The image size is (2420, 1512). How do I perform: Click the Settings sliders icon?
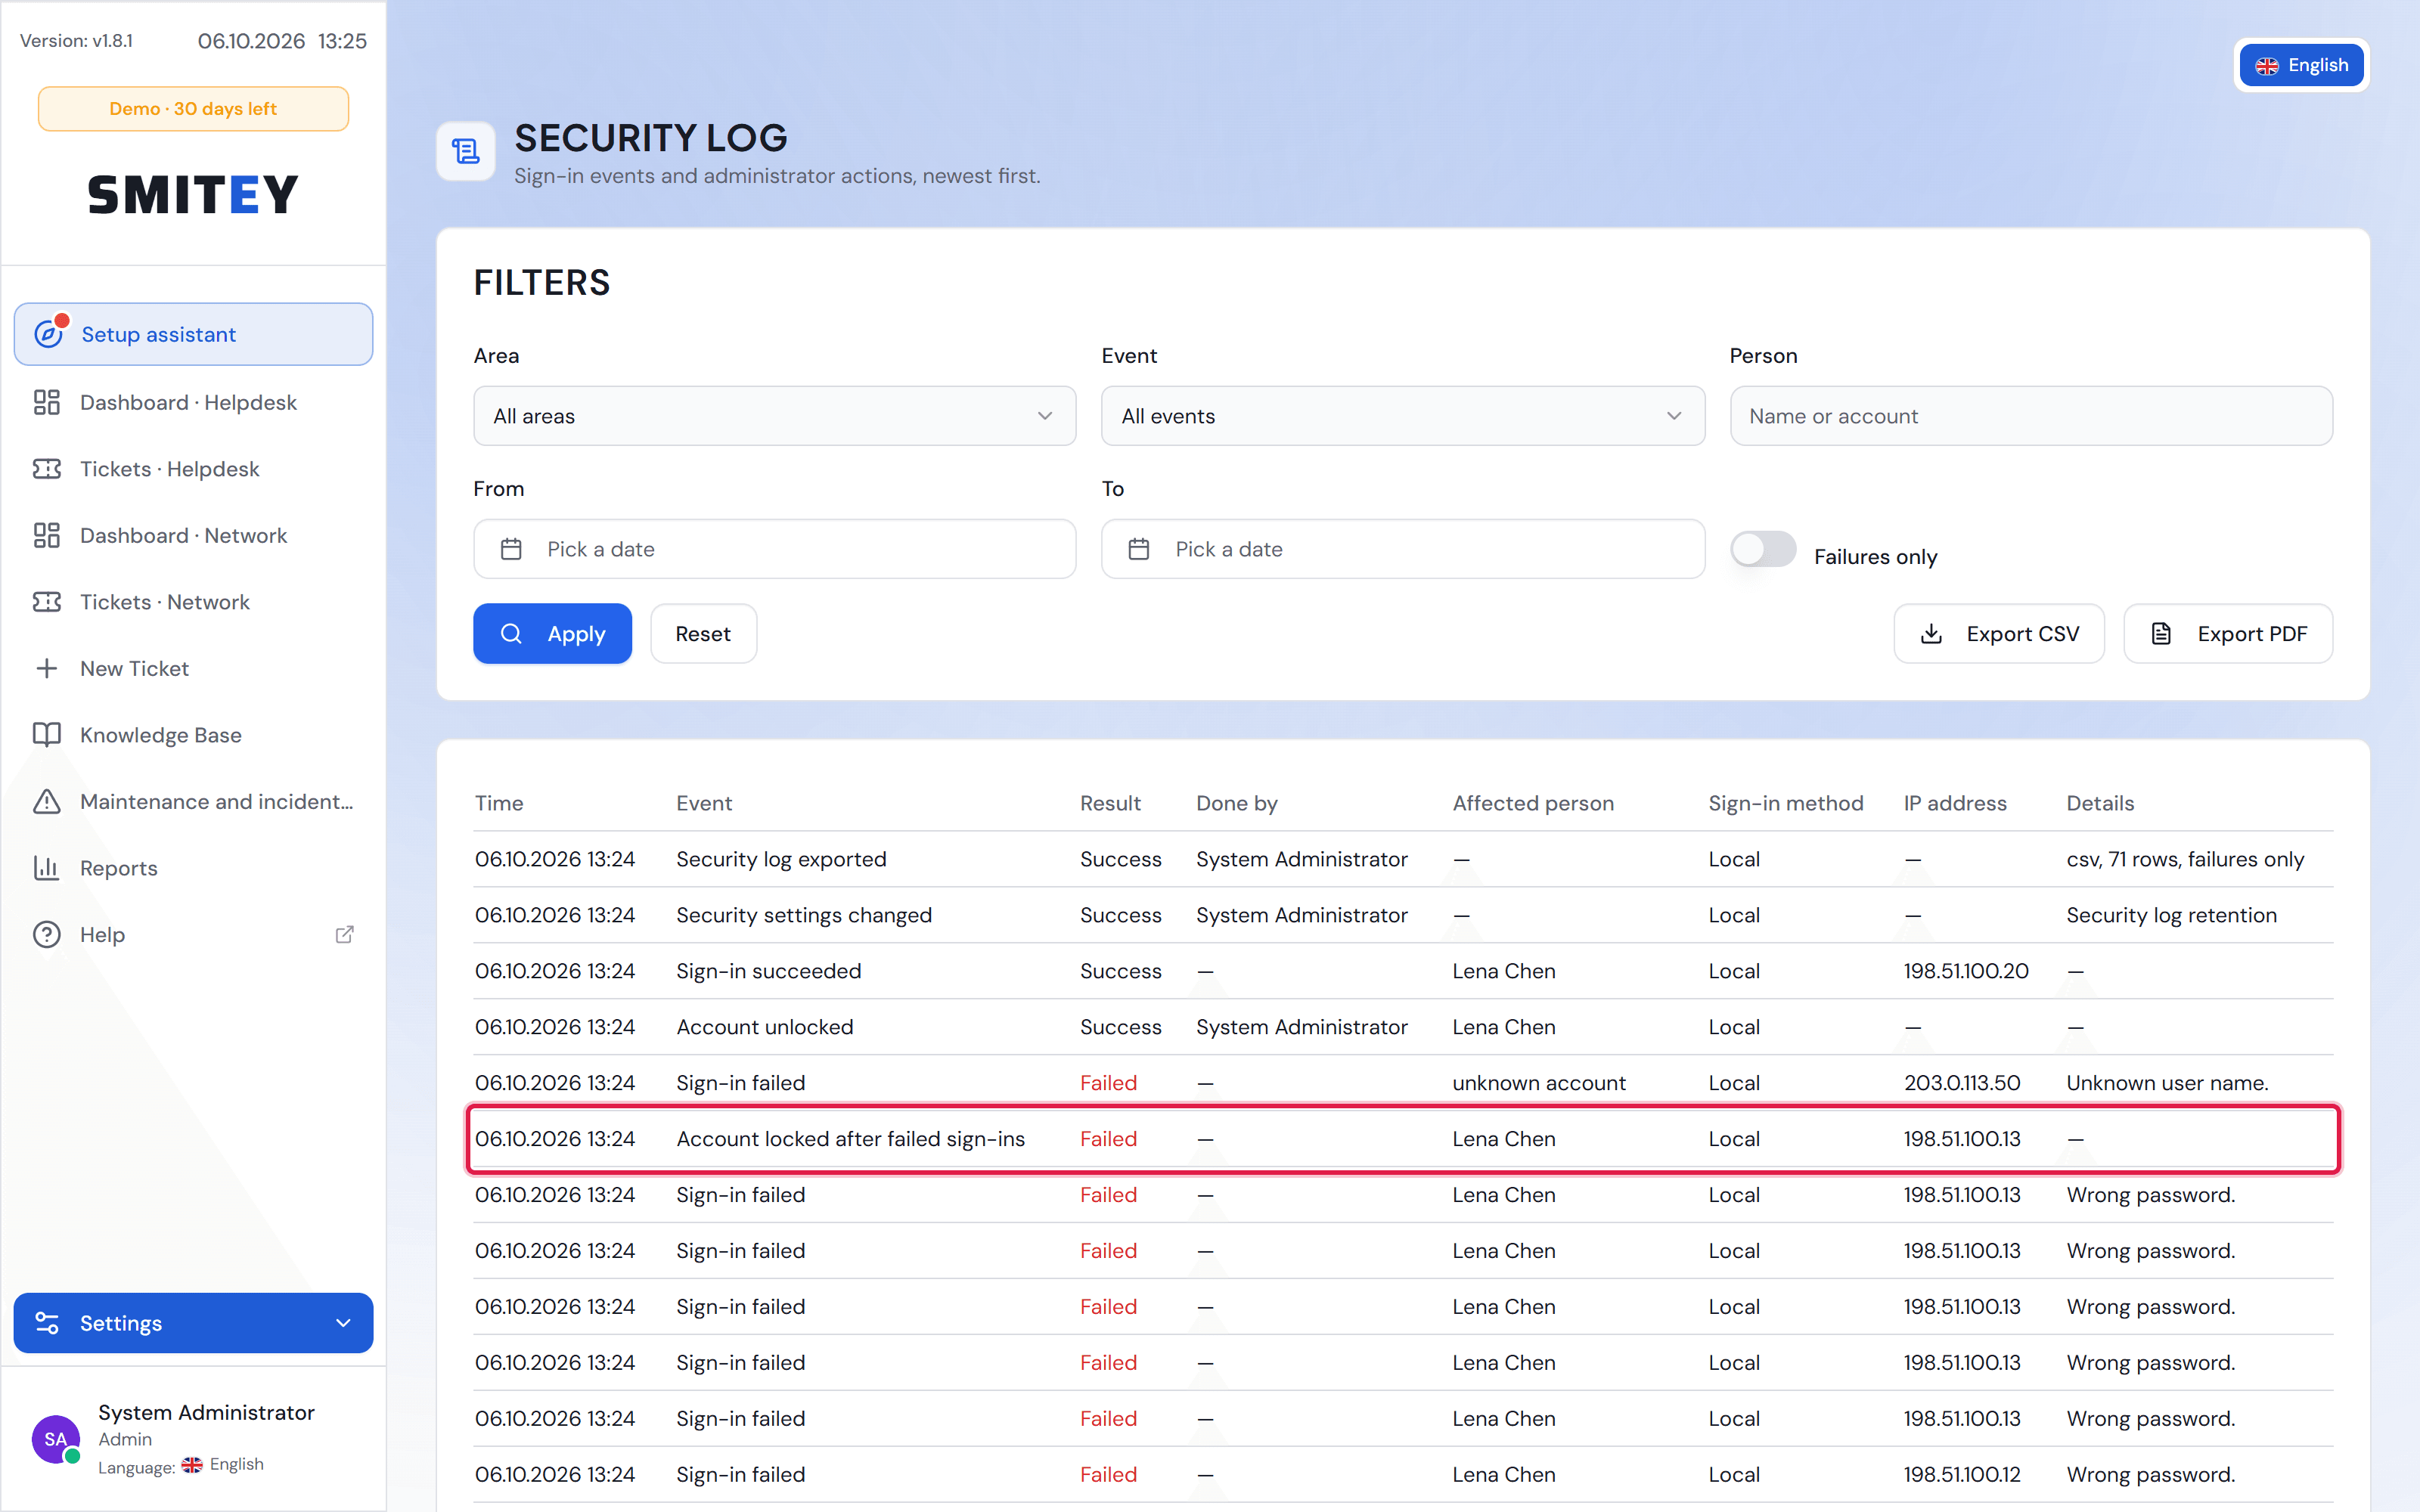(x=47, y=1323)
